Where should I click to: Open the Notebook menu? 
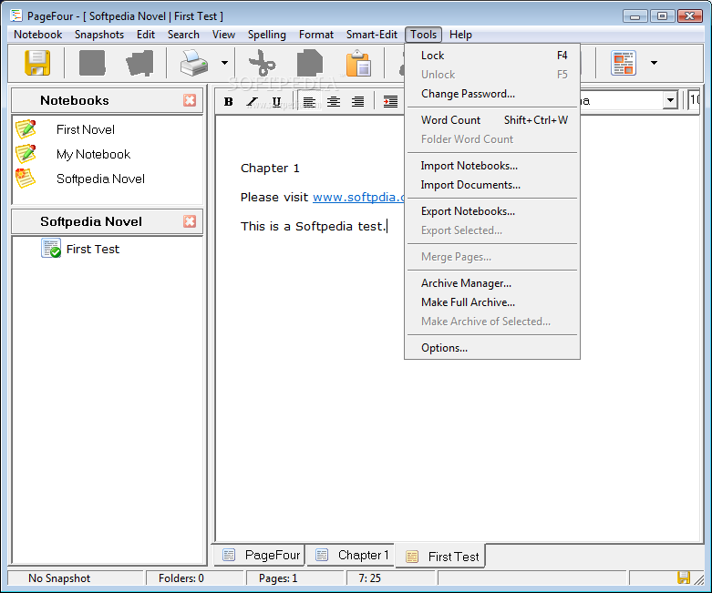tap(37, 35)
